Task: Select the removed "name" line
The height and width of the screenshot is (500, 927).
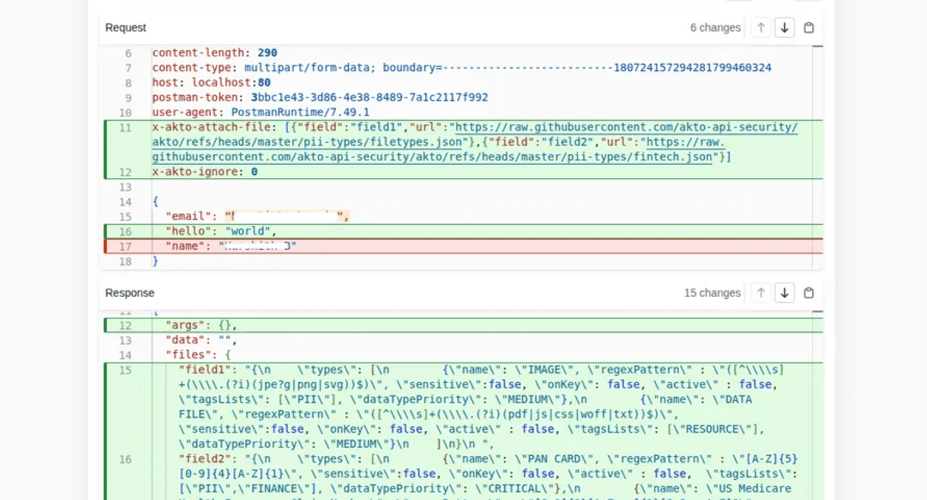Action: click(463, 246)
